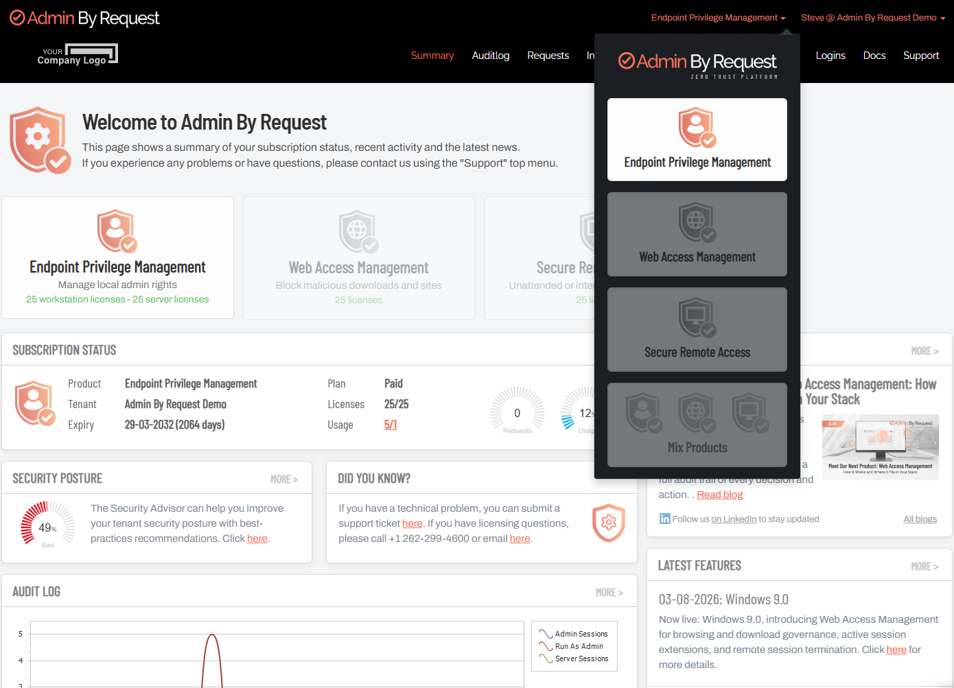Click the Your Company Logo image

point(78,55)
